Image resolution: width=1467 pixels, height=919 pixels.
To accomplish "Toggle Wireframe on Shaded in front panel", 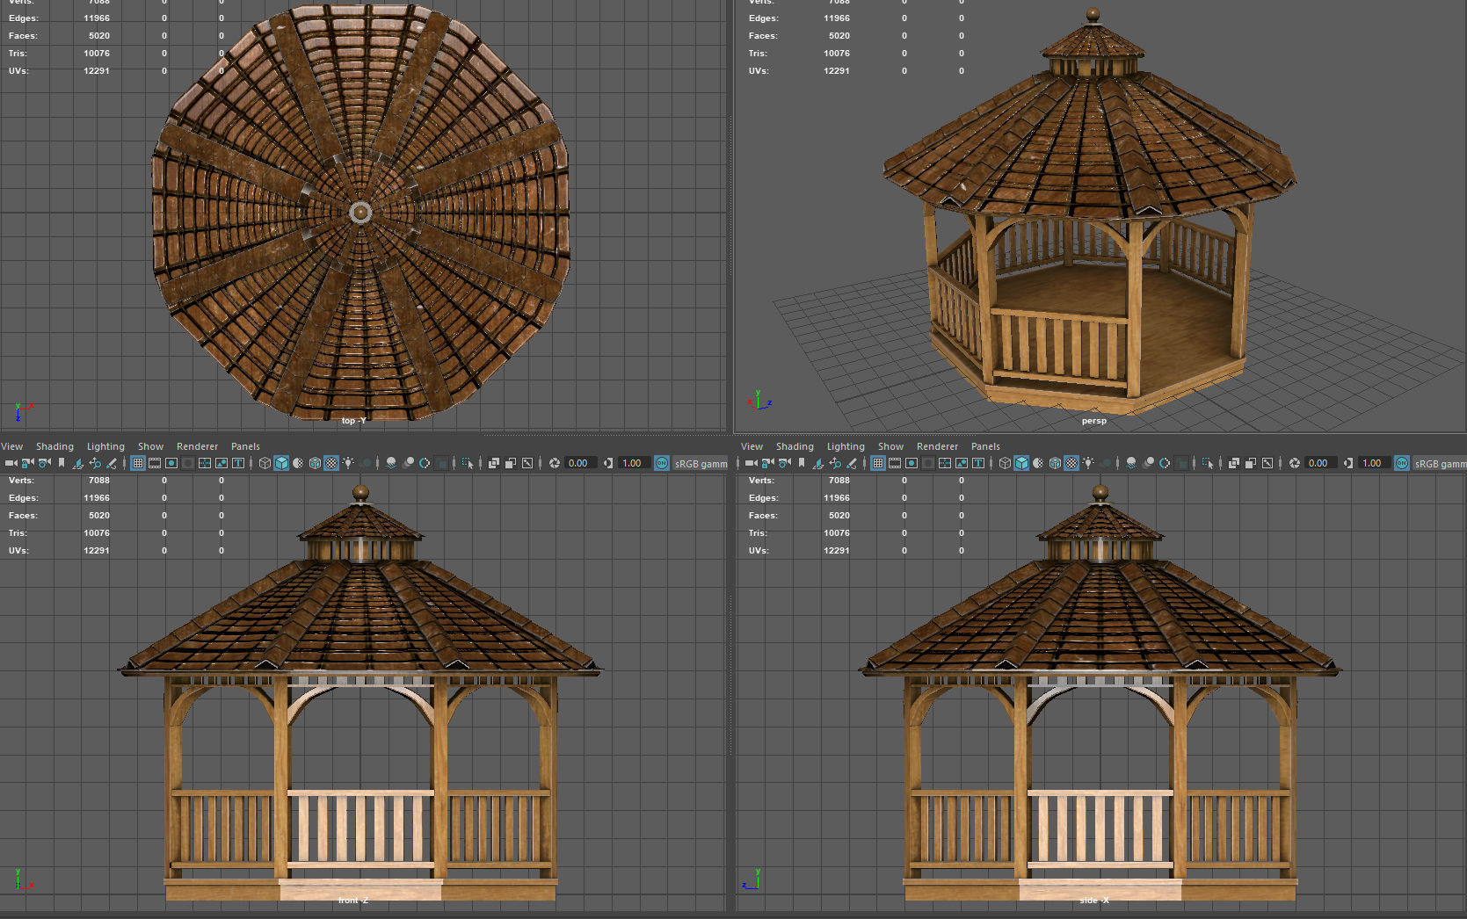I will coord(315,463).
